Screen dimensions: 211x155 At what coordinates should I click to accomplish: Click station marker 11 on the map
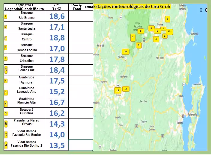126,89
